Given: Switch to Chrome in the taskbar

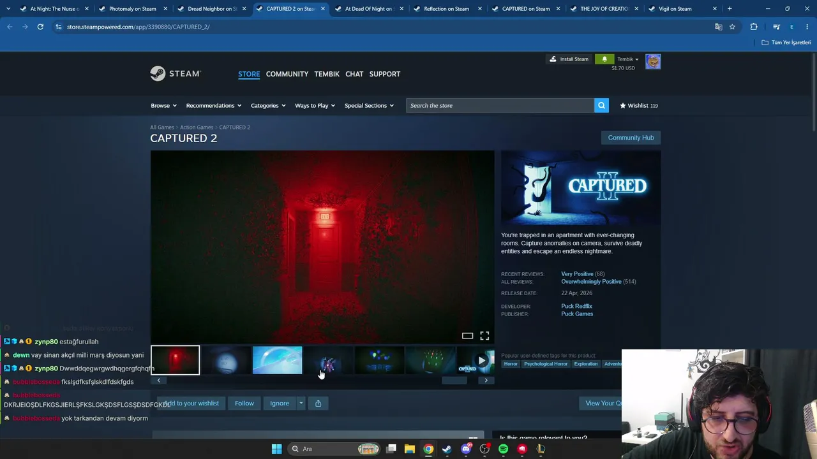Looking at the screenshot, I should click(428, 449).
